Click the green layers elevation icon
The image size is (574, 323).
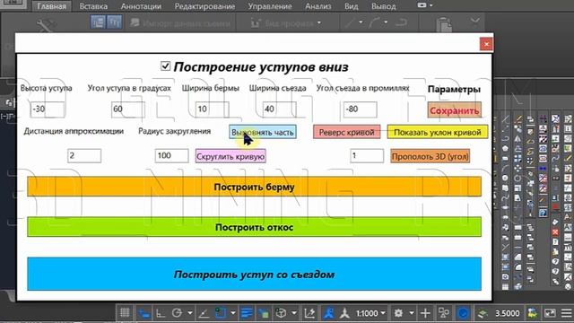click(x=483, y=313)
